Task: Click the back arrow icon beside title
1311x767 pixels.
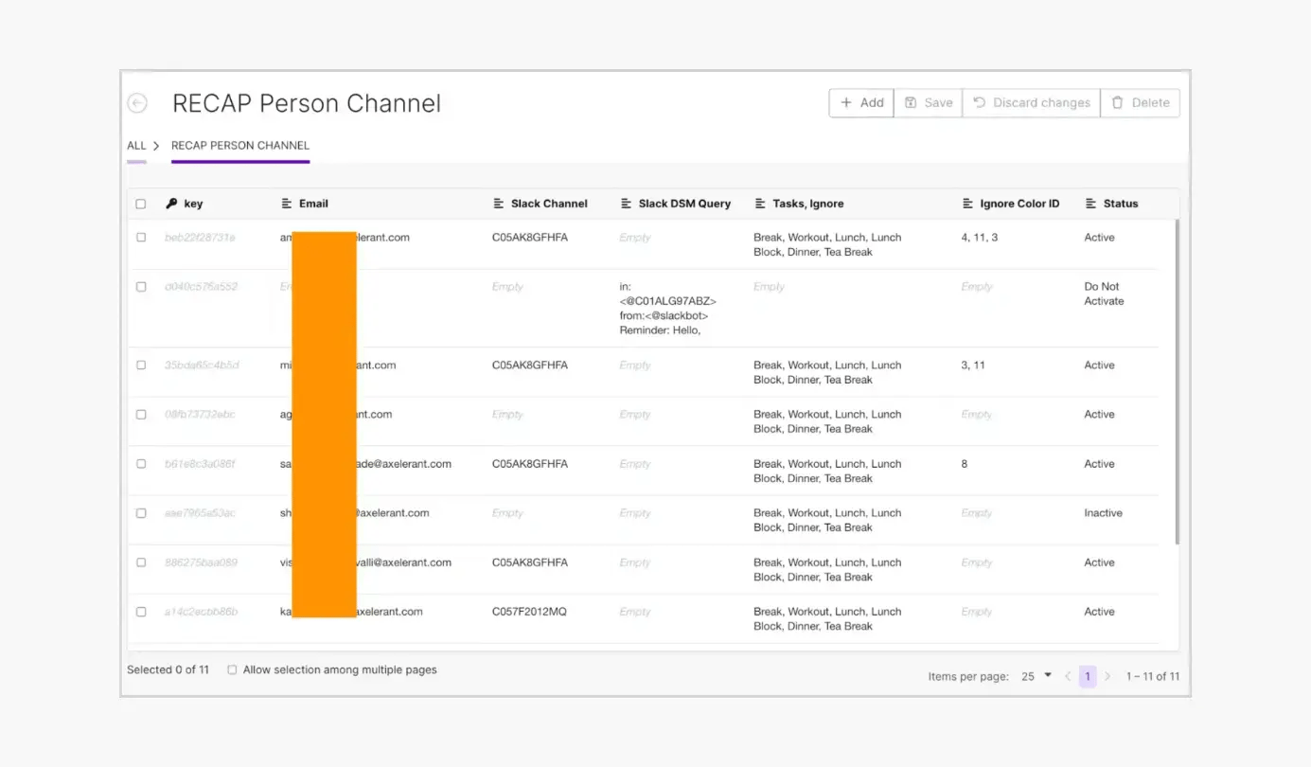Action: [x=137, y=103]
